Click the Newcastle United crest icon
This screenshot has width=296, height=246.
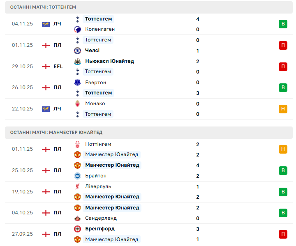tap(77, 61)
